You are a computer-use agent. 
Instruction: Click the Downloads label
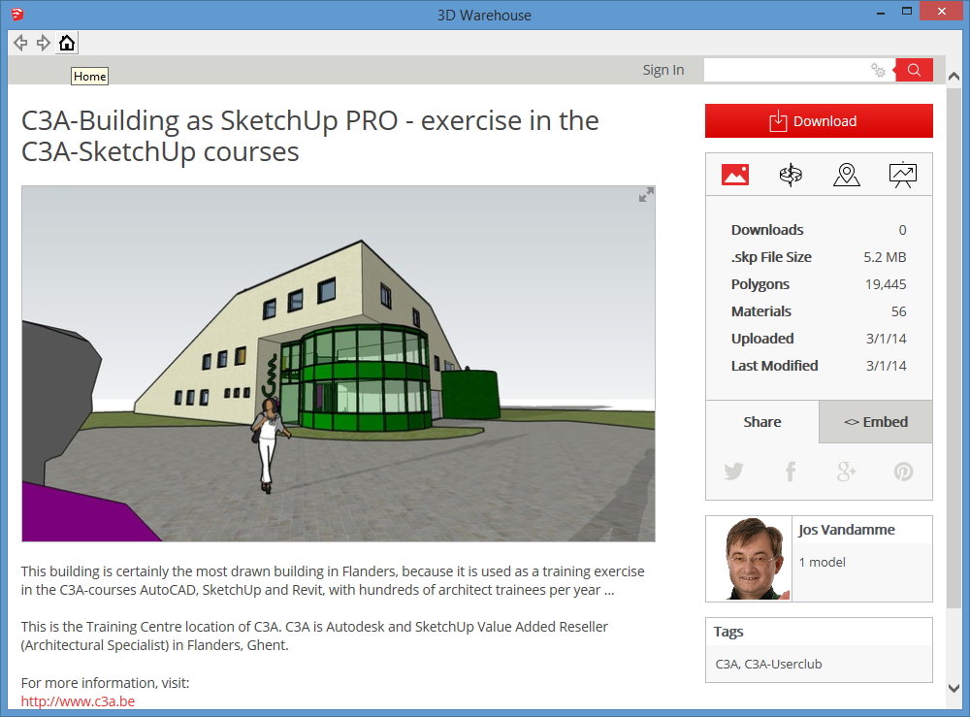(x=767, y=230)
